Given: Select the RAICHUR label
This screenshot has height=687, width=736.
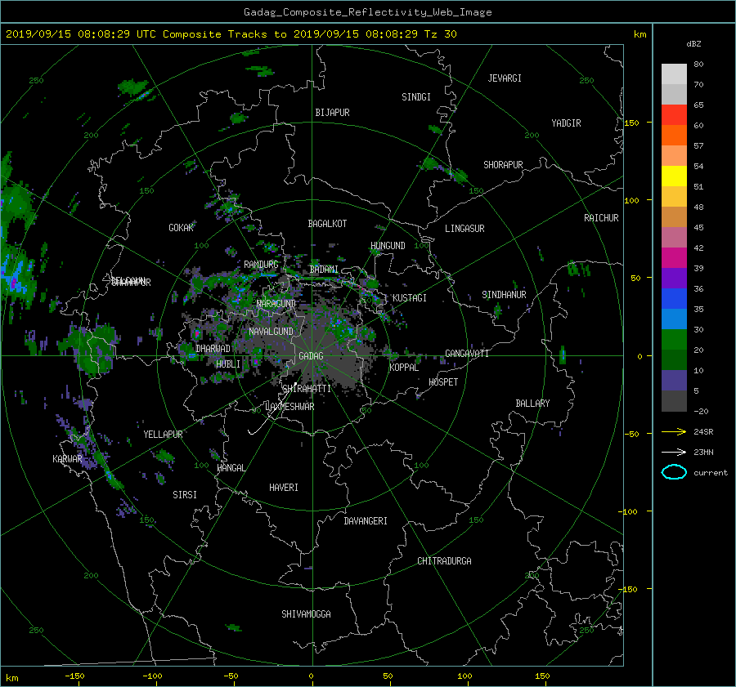Looking at the screenshot, I should tap(601, 218).
